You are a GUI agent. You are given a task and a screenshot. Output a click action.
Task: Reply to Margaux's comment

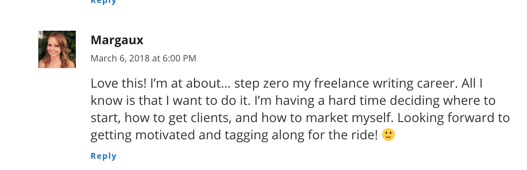104,156
